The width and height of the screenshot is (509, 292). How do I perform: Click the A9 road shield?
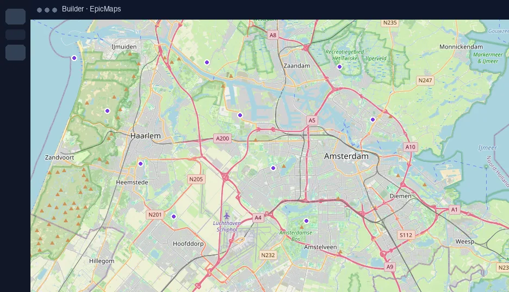point(389,267)
